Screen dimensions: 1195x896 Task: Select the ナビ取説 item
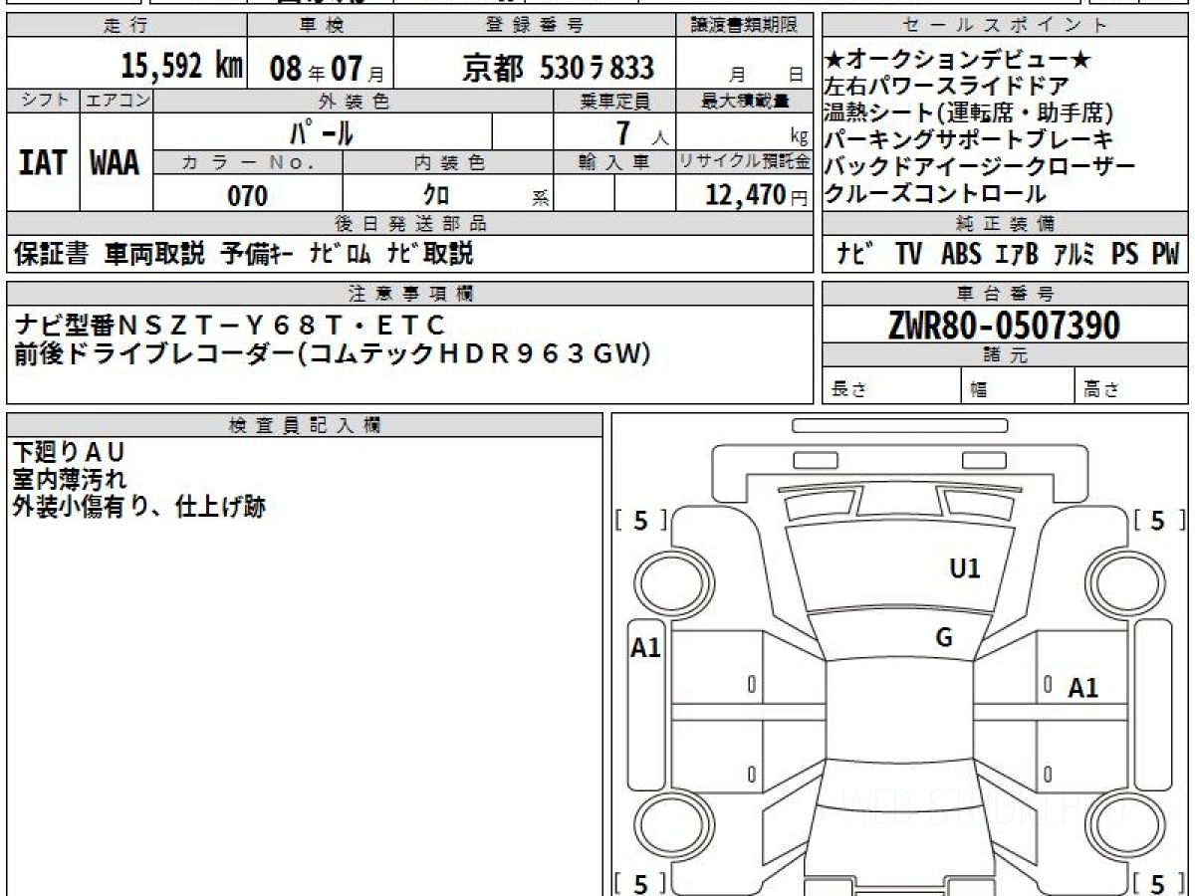click(430, 254)
